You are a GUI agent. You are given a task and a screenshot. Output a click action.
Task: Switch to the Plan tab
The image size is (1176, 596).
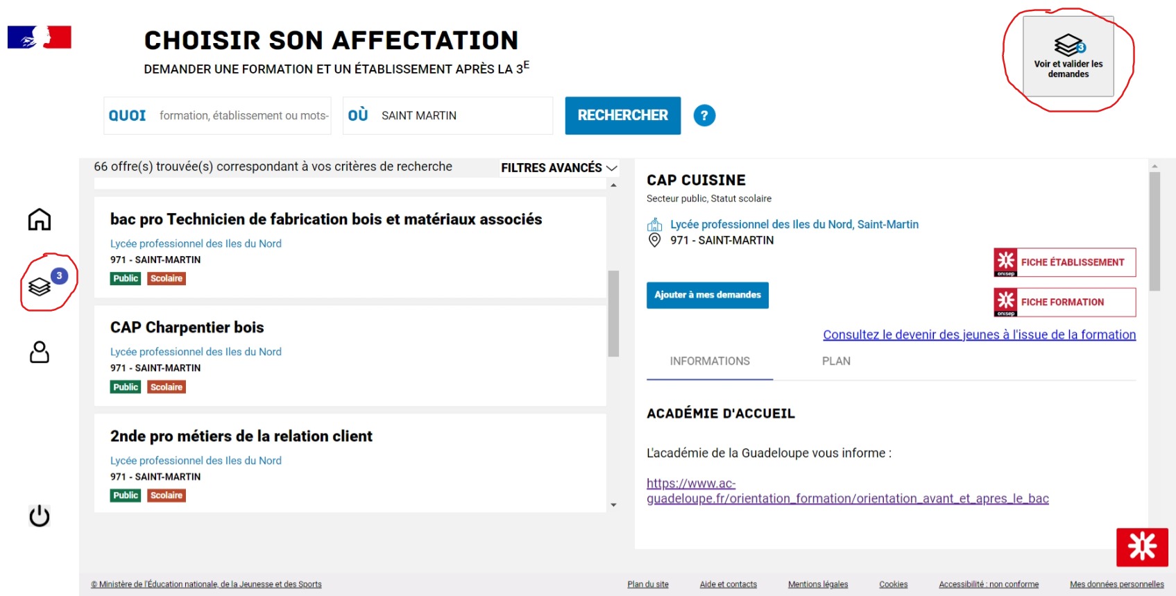point(836,361)
